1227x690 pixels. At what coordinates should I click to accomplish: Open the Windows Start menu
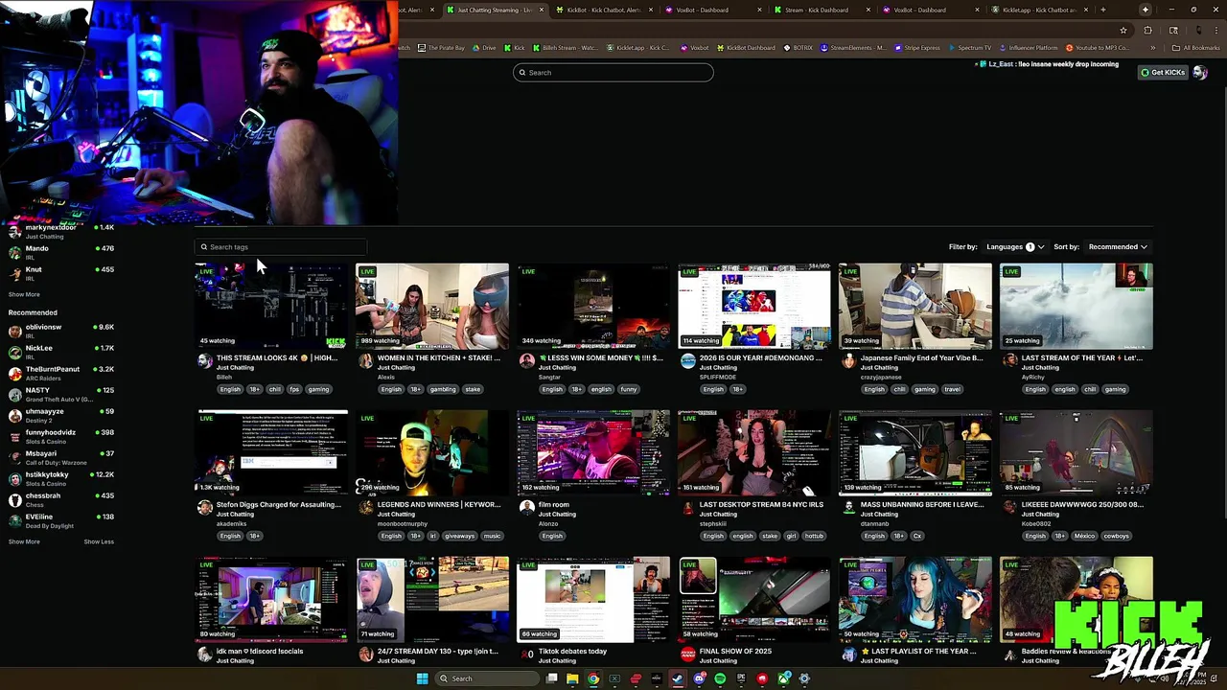click(x=422, y=678)
